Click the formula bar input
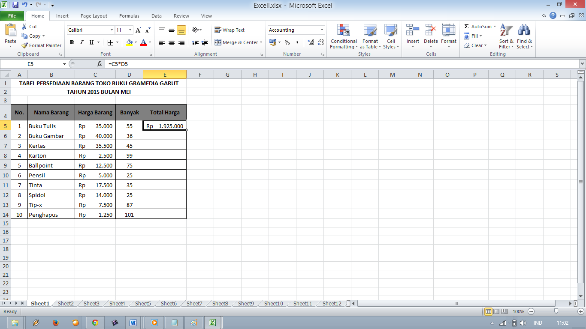 (x=342, y=64)
